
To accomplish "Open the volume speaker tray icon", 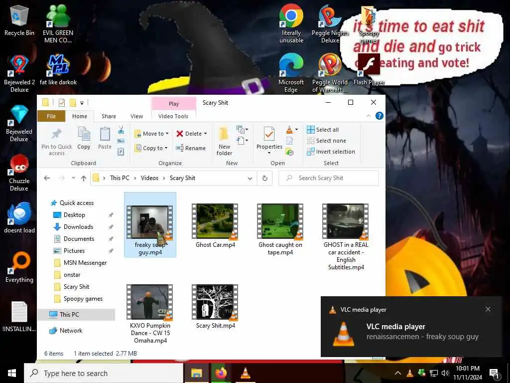I will 445,373.
